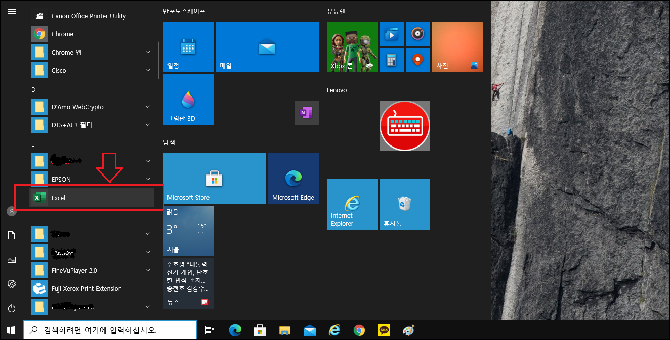Open the 사진 photos tile
Screen dimensions: 670x340
pos(457,47)
